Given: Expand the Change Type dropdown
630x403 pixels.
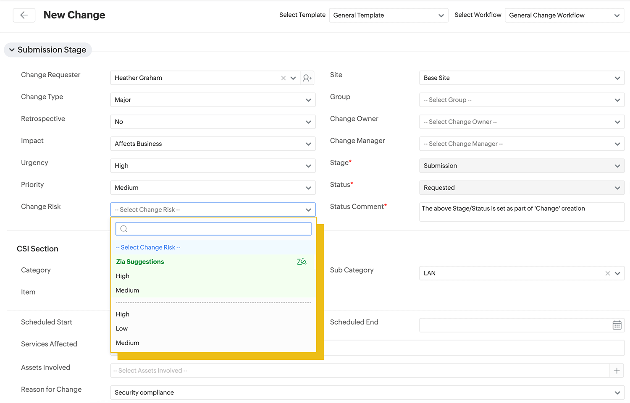Looking at the screenshot, I should click(213, 100).
